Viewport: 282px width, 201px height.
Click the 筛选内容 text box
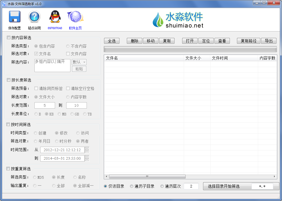pyautogui.click(x=52, y=65)
